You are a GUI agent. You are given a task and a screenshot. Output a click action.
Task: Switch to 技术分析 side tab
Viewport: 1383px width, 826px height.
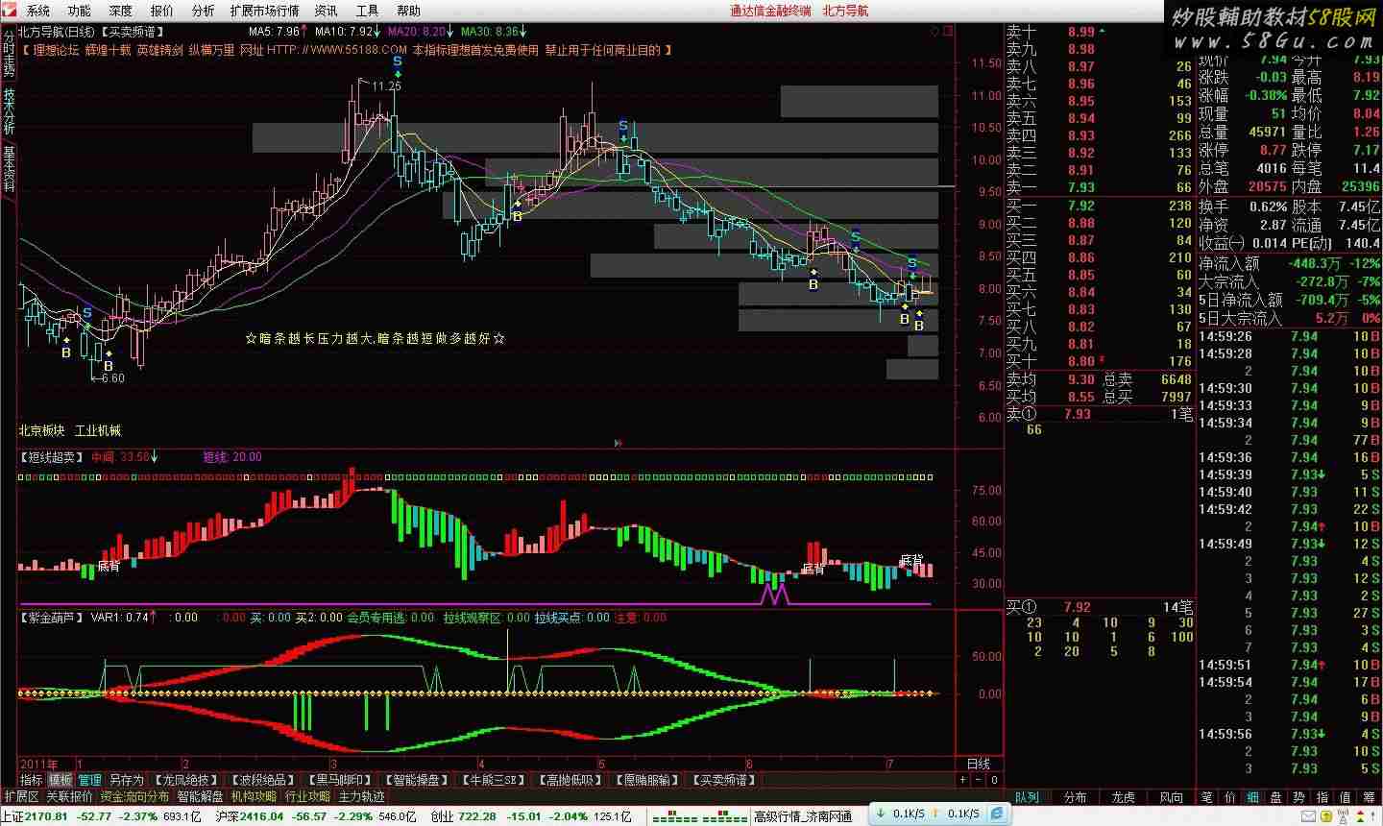[9, 111]
